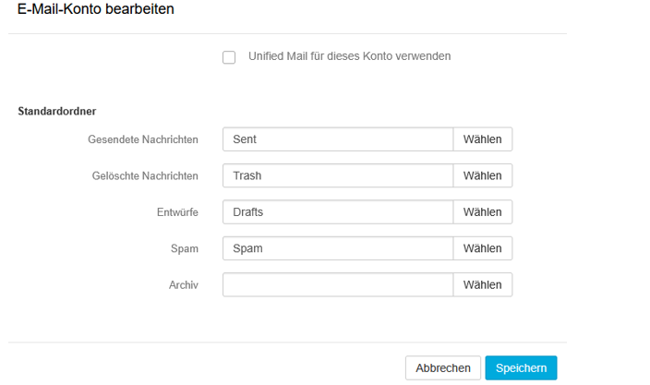Image resolution: width=650 pixels, height=385 pixels.
Task: Click the 'Gesendete Nachrichten' label
Action: [x=143, y=139]
